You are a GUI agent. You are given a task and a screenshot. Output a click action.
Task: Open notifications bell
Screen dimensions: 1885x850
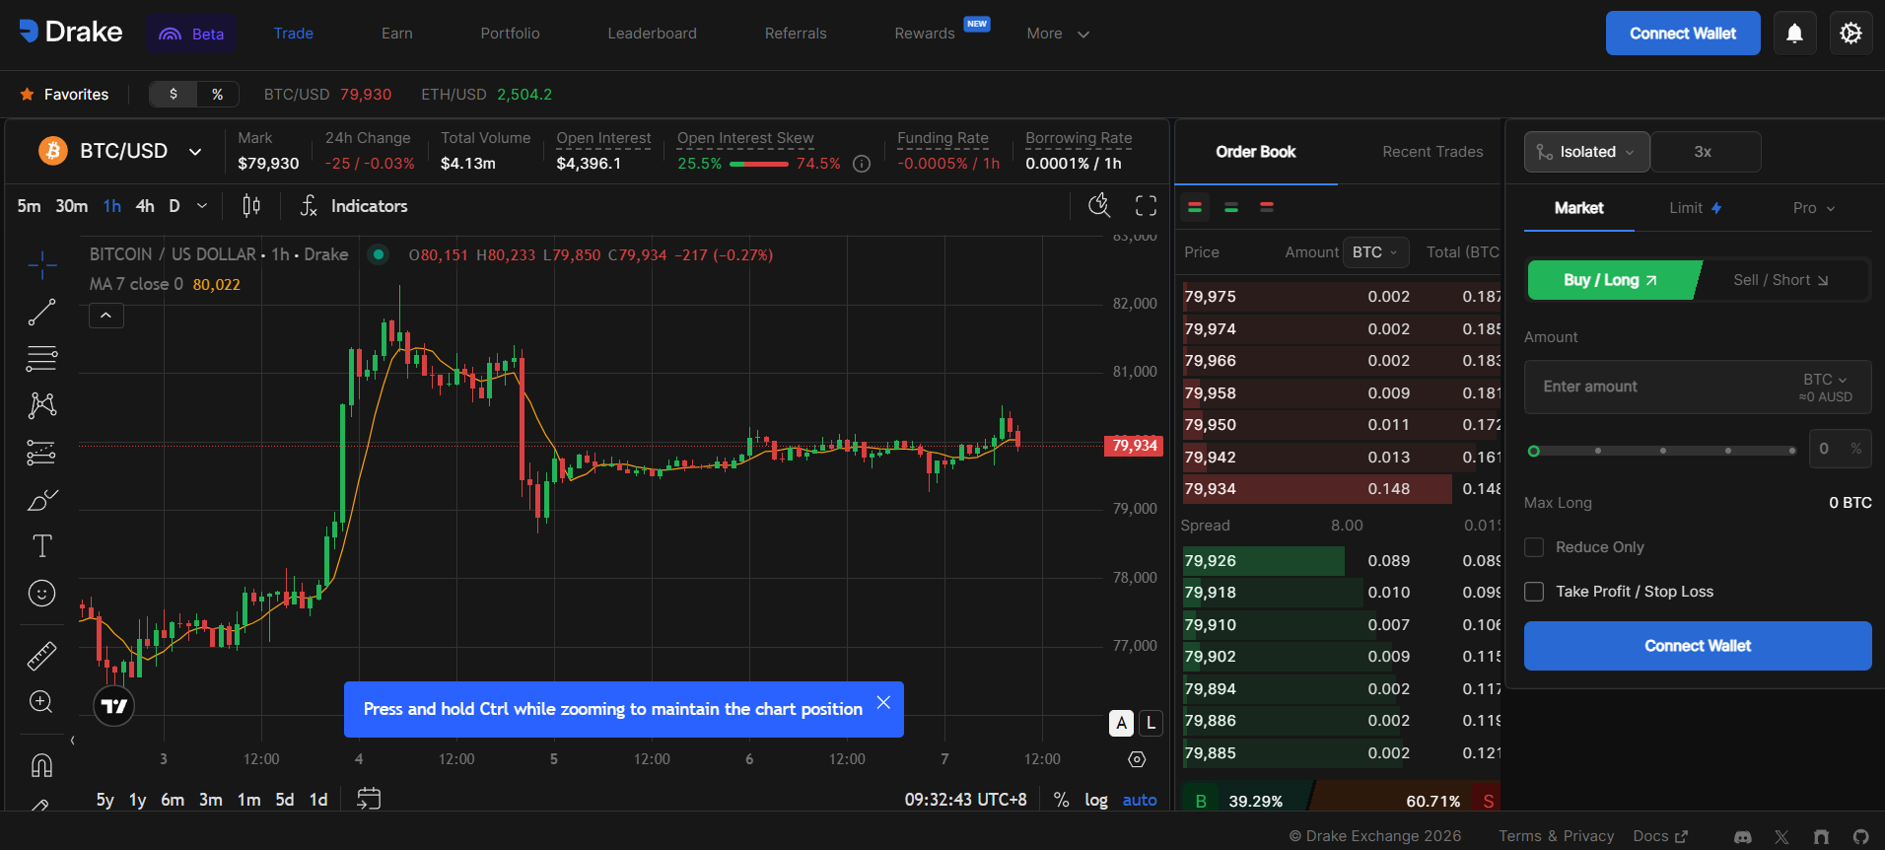pyautogui.click(x=1794, y=34)
